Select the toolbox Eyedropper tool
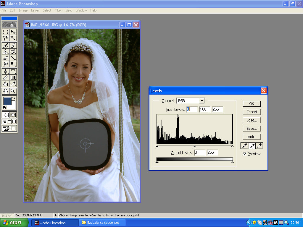Image resolution: width=303 pixels, height=227 pixels. point(13,84)
